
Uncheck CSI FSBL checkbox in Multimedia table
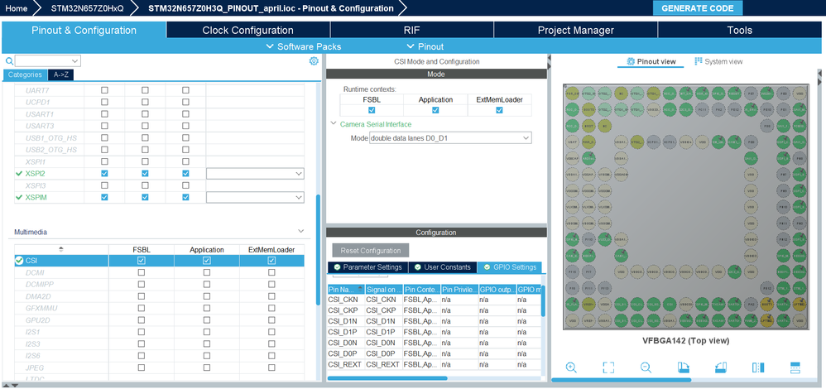click(x=142, y=261)
